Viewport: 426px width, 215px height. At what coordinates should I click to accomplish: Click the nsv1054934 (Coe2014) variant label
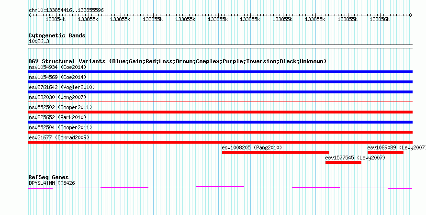pyautogui.click(x=57, y=67)
